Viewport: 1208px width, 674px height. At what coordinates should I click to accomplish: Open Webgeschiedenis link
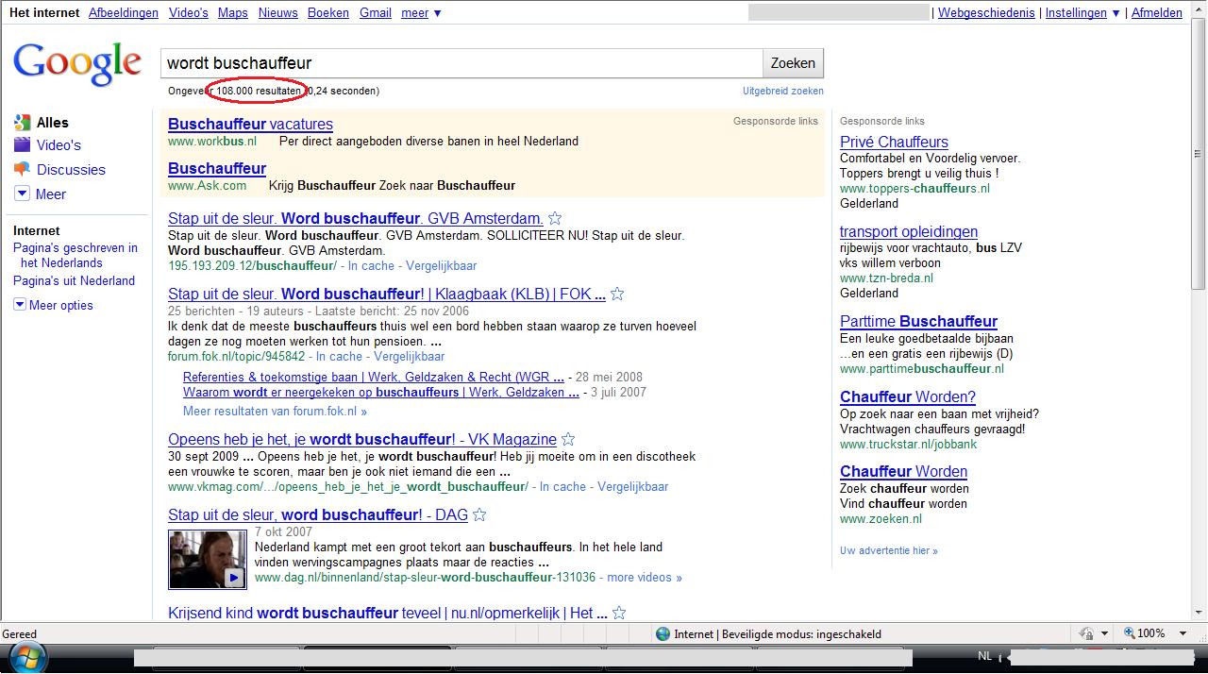986,13
